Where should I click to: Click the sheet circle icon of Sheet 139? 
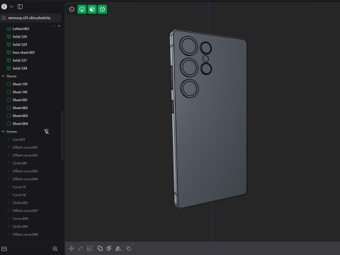[8, 84]
